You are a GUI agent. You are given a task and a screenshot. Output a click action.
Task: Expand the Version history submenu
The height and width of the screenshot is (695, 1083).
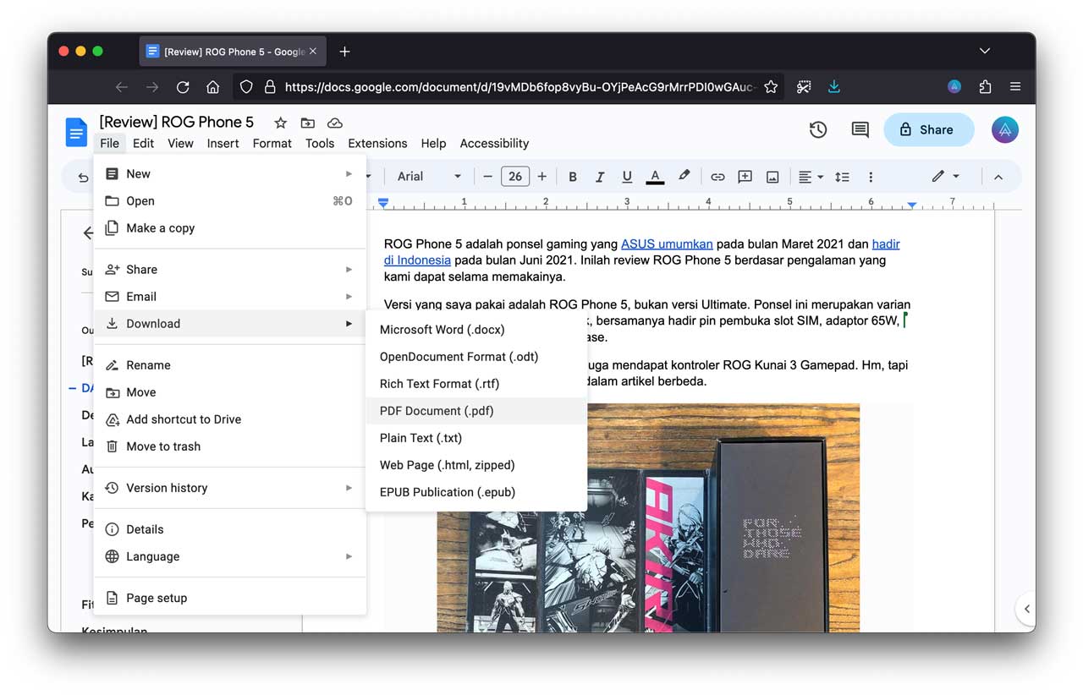coord(230,488)
